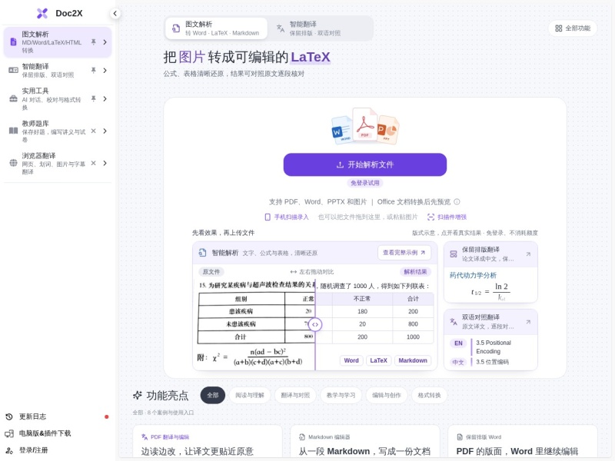Image resolution: width=615 pixels, height=461 pixels.
Task: Click the 双语对照翻译 translate icon
Action: (x=454, y=322)
